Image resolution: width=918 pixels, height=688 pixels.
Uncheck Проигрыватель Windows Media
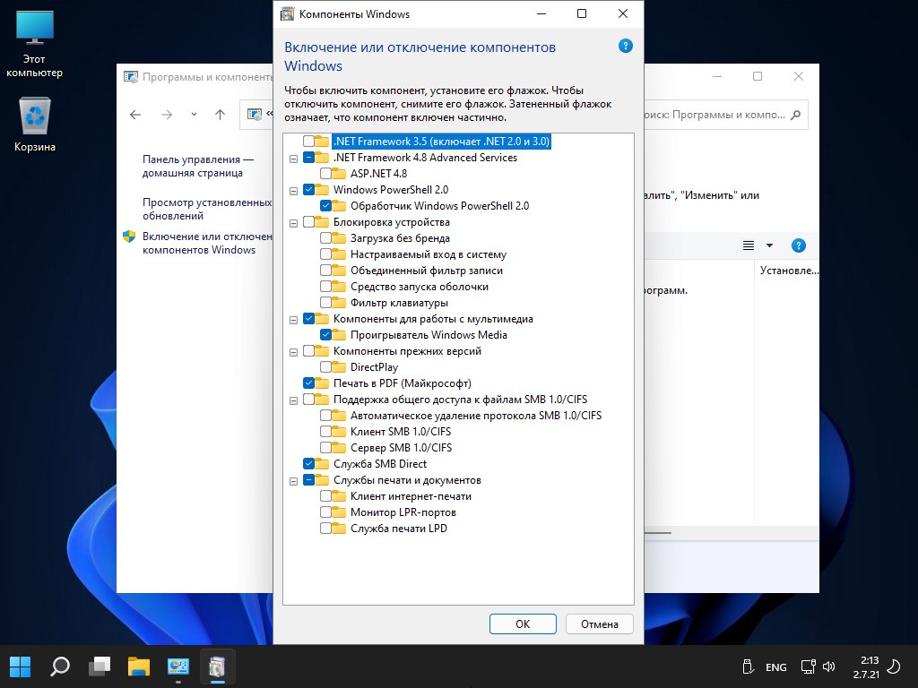[325, 335]
